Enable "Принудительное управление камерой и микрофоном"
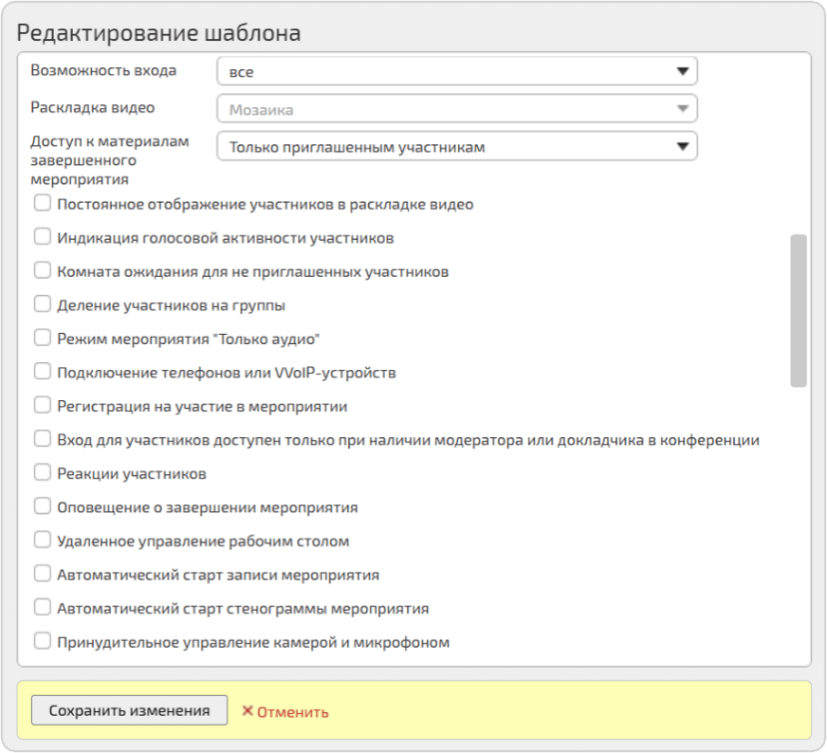This screenshot has width=827, height=753. coord(42,641)
